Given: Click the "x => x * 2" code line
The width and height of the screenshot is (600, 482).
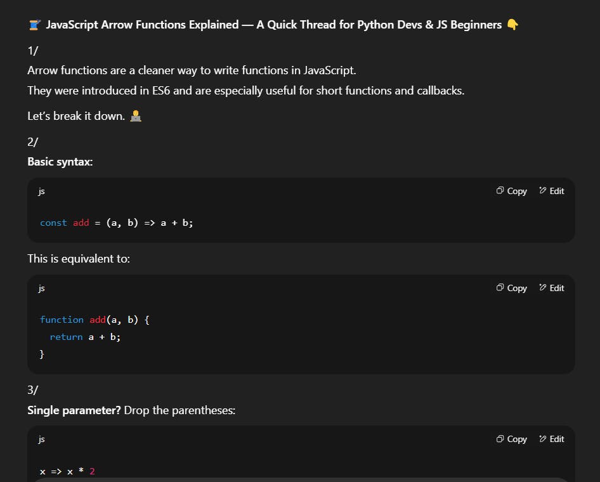Looking at the screenshot, I should tap(67, 471).
